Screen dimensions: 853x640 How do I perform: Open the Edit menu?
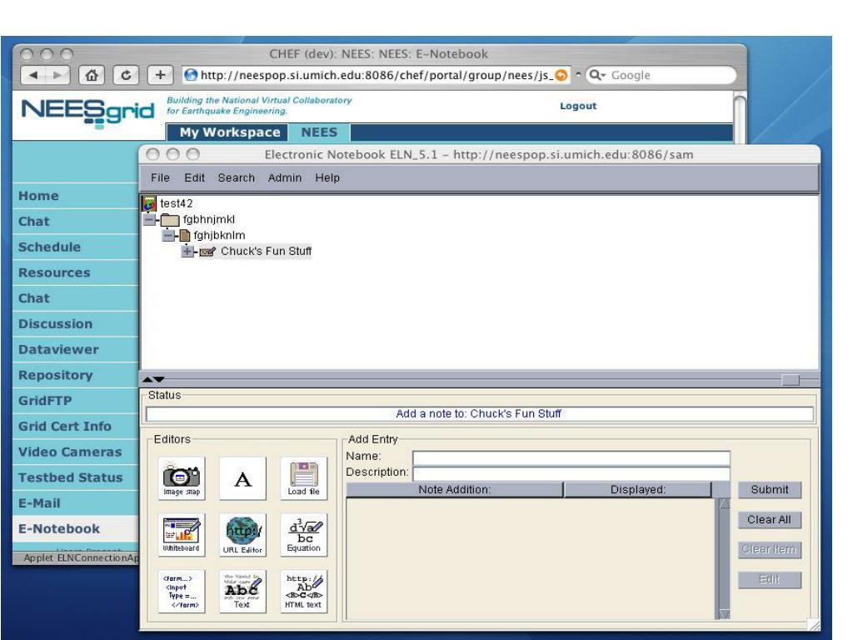pos(194,178)
